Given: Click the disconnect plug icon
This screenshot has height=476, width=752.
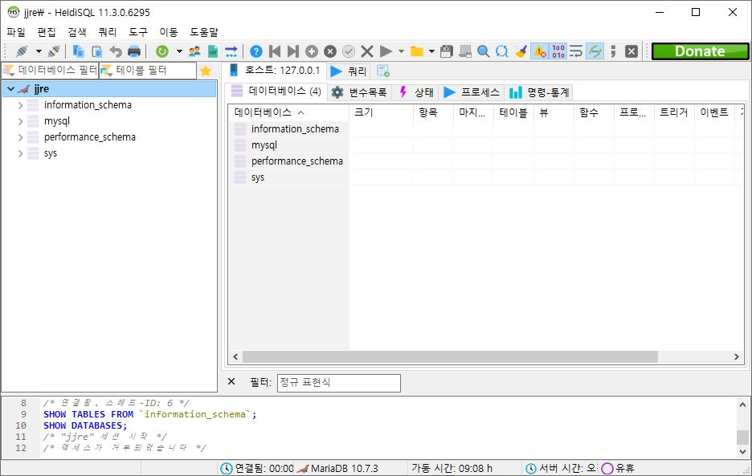Looking at the screenshot, I should [x=54, y=51].
